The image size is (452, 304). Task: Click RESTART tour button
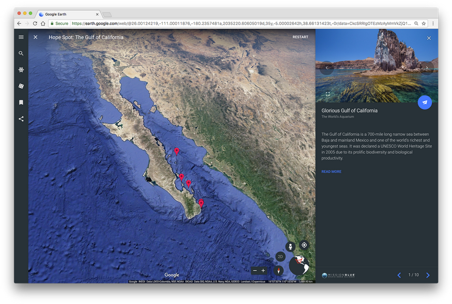(300, 37)
